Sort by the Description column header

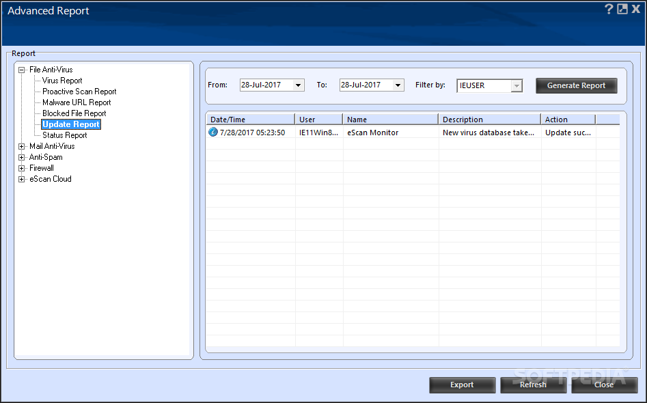point(490,120)
